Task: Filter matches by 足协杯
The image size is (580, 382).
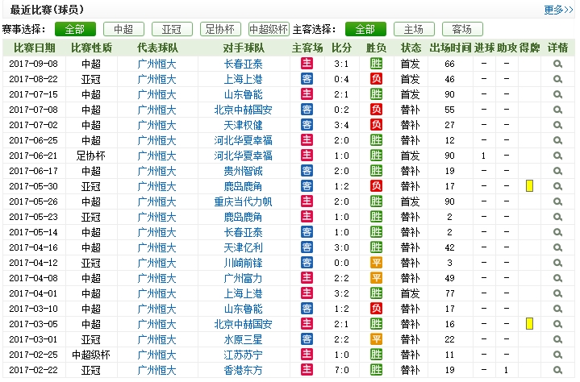Action: click(x=220, y=29)
